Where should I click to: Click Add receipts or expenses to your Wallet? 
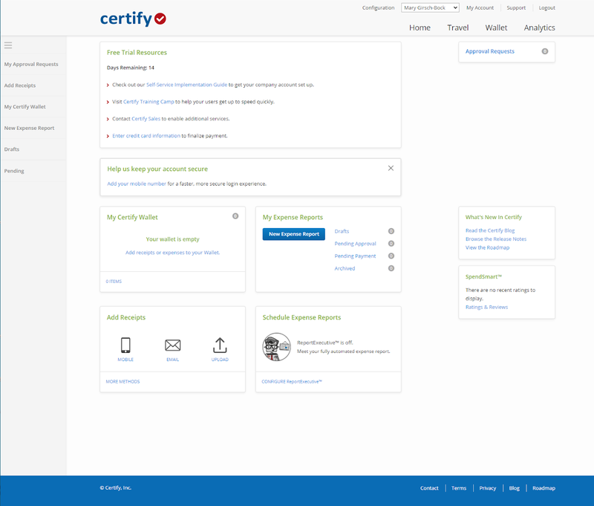172,253
